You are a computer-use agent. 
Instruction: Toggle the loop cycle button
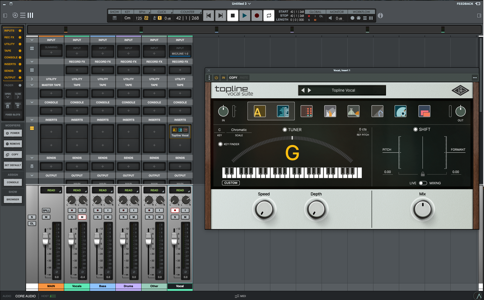coord(269,16)
